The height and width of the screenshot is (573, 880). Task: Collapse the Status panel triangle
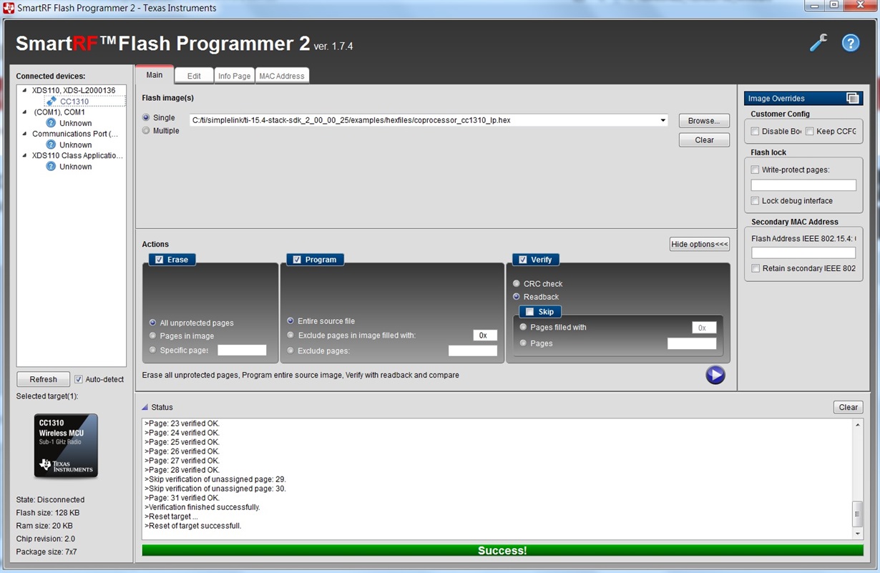145,407
